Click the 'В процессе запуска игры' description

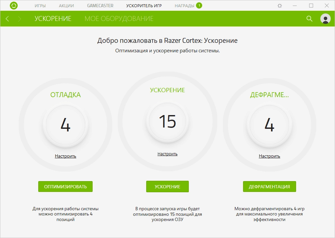click(167, 214)
